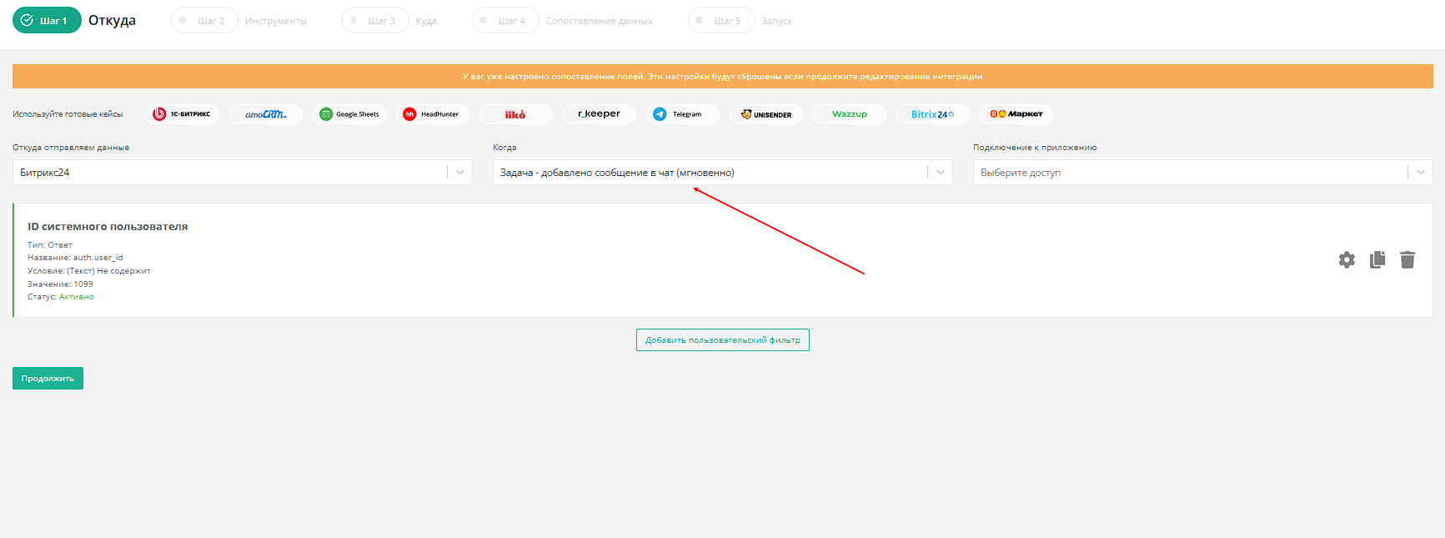Select the 1C-Bitrix ready case
This screenshot has height=538, width=1445.
pyautogui.click(x=183, y=114)
